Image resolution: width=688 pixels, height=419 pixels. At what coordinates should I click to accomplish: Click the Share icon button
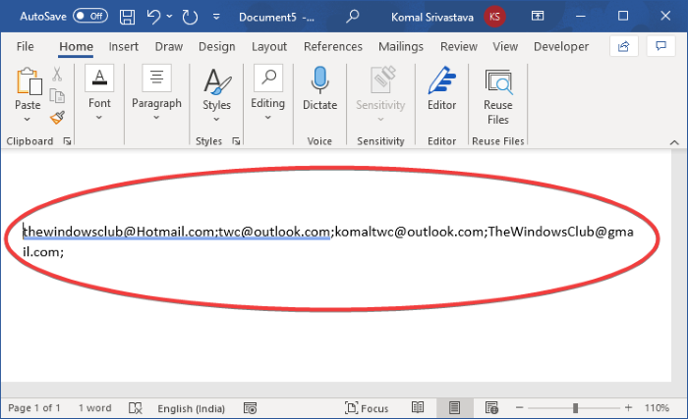point(623,46)
